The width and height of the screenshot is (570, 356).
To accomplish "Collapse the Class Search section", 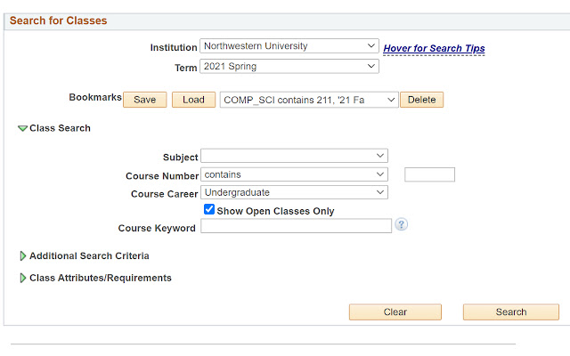I will point(23,128).
